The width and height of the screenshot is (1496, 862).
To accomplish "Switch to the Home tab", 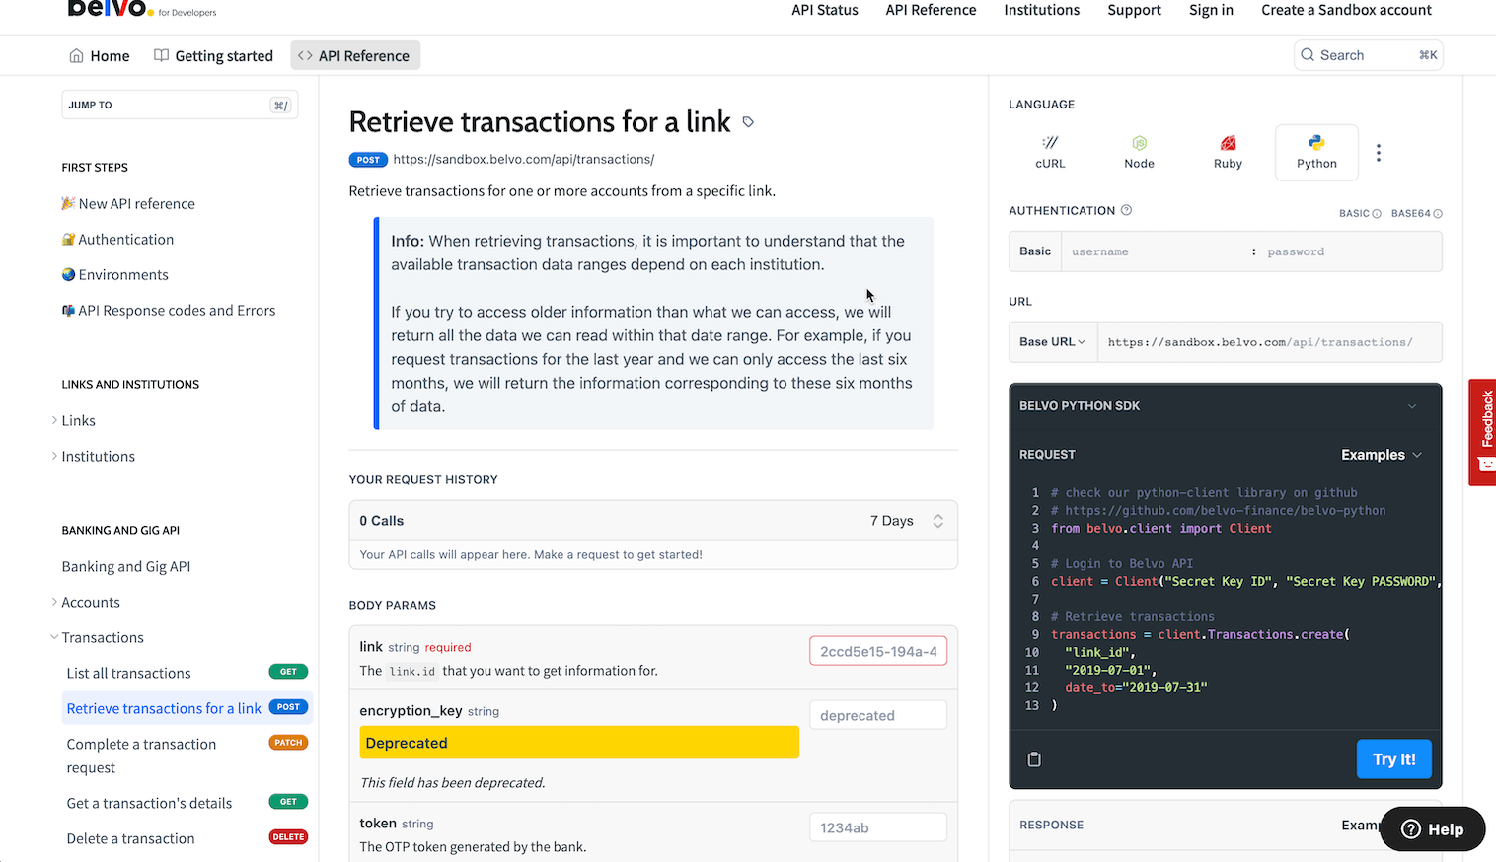I will pos(100,56).
